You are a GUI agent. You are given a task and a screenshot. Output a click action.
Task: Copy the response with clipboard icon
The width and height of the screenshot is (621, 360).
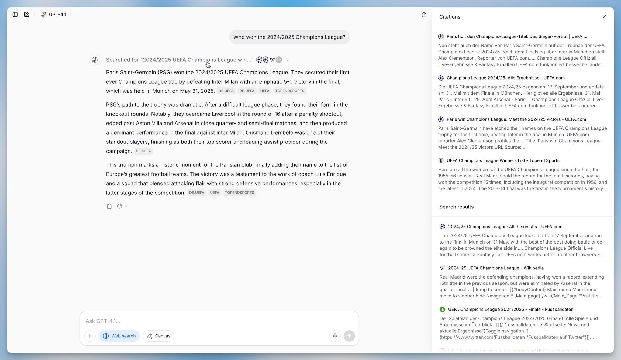pyautogui.click(x=109, y=206)
